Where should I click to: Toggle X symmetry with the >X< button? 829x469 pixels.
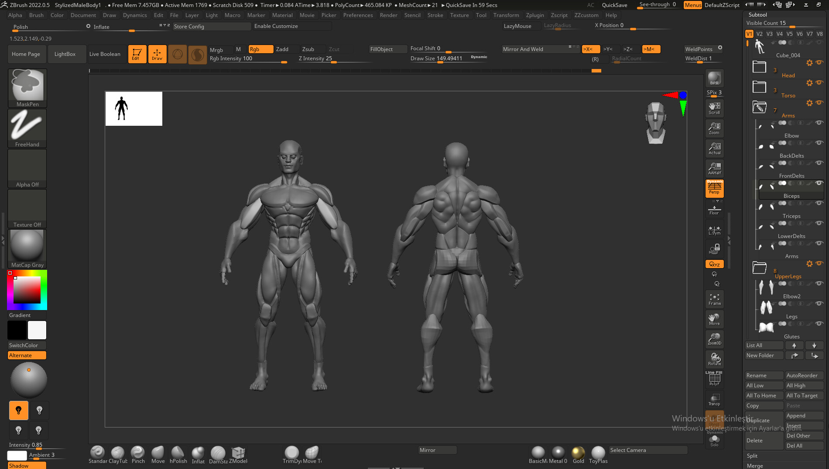click(591, 49)
